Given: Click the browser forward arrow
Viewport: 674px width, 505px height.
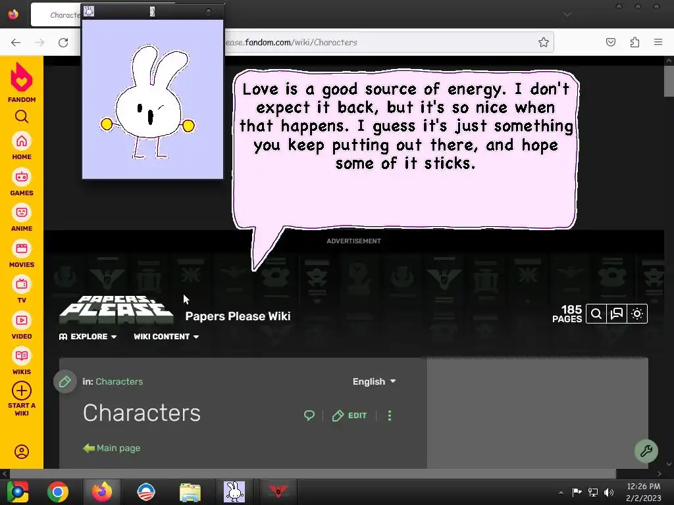Looking at the screenshot, I should pyautogui.click(x=39, y=43).
